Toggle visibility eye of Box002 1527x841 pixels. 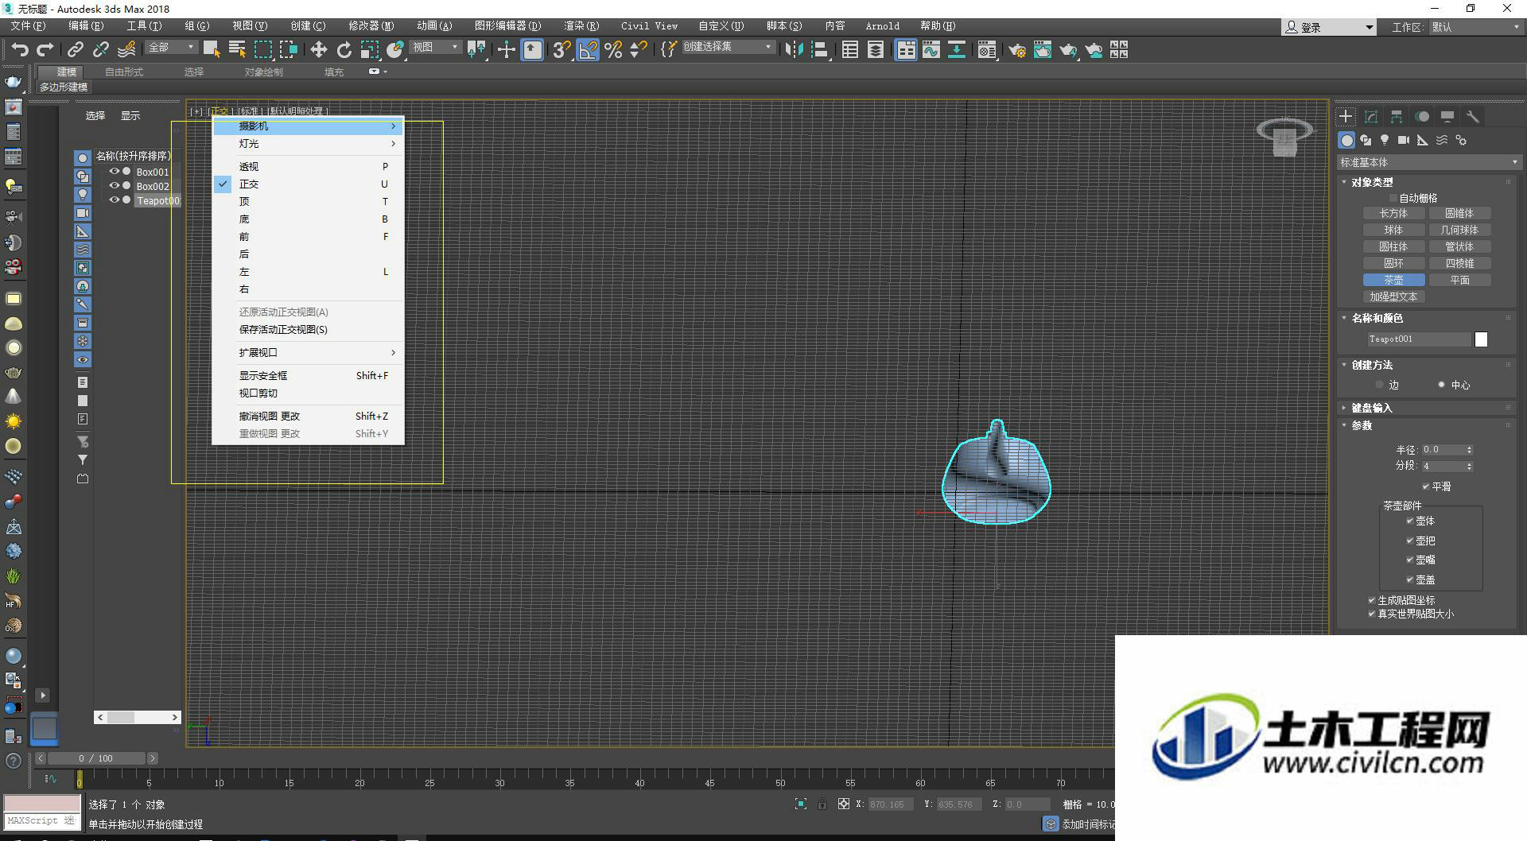pos(115,186)
